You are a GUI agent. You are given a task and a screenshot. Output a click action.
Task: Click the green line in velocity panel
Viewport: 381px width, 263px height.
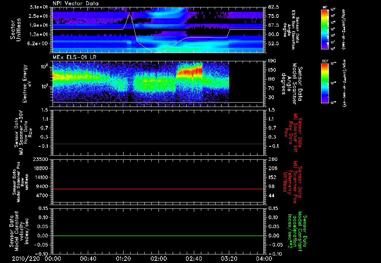(x=158, y=236)
